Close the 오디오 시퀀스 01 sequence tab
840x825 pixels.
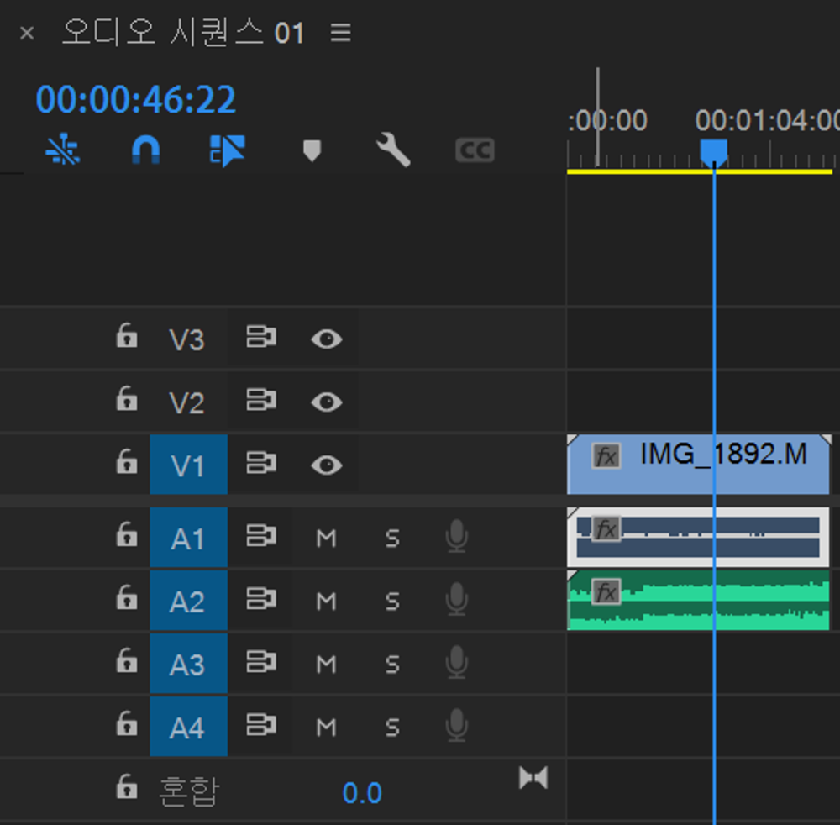(x=27, y=34)
